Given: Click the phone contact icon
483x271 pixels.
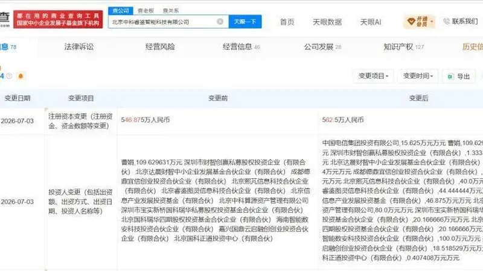Looking at the screenshot, I should pos(446,21).
